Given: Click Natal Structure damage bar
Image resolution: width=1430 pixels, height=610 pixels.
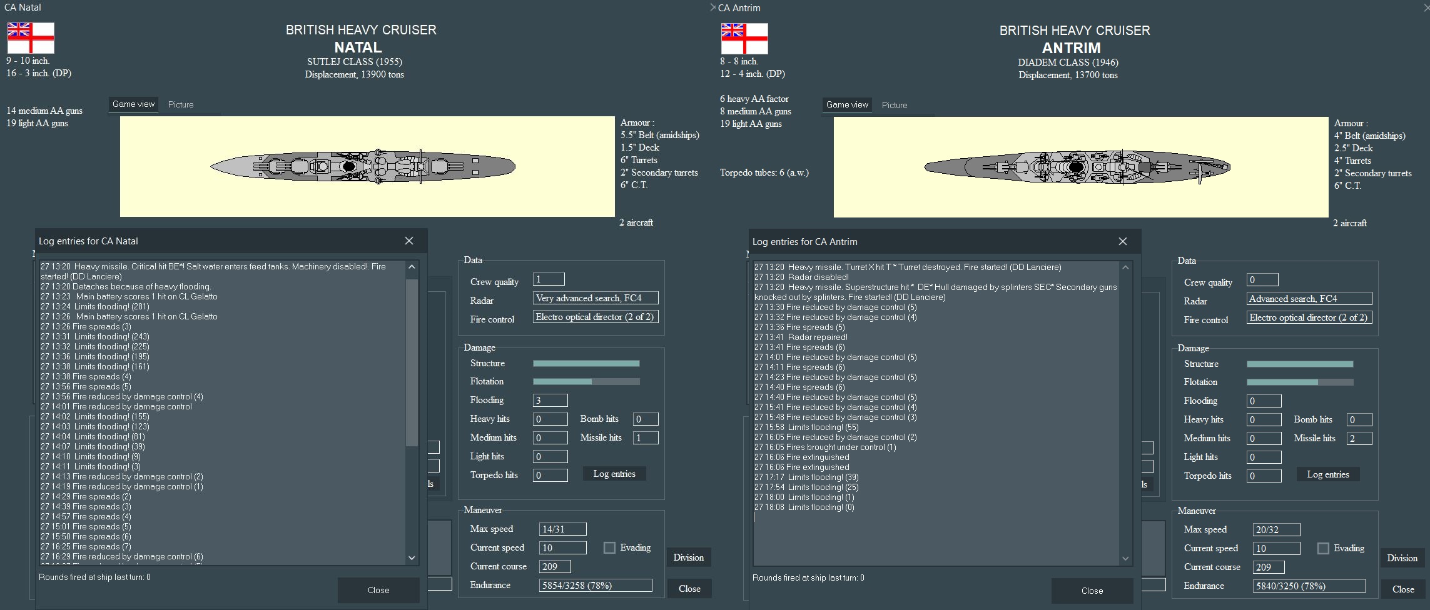Looking at the screenshot, I should coord(586,363).
